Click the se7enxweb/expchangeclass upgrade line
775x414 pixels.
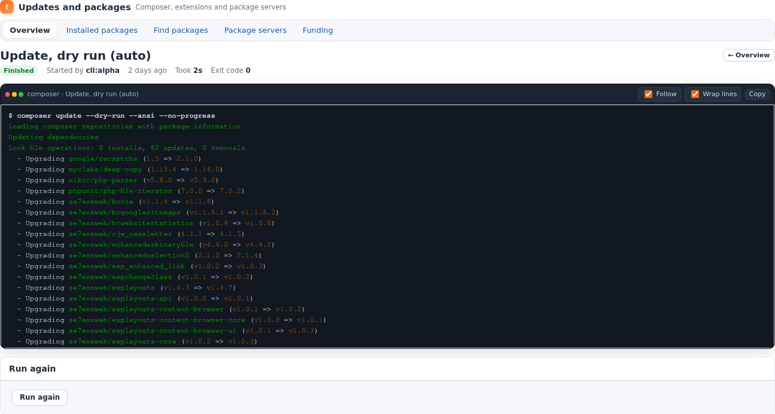point(135,277)
